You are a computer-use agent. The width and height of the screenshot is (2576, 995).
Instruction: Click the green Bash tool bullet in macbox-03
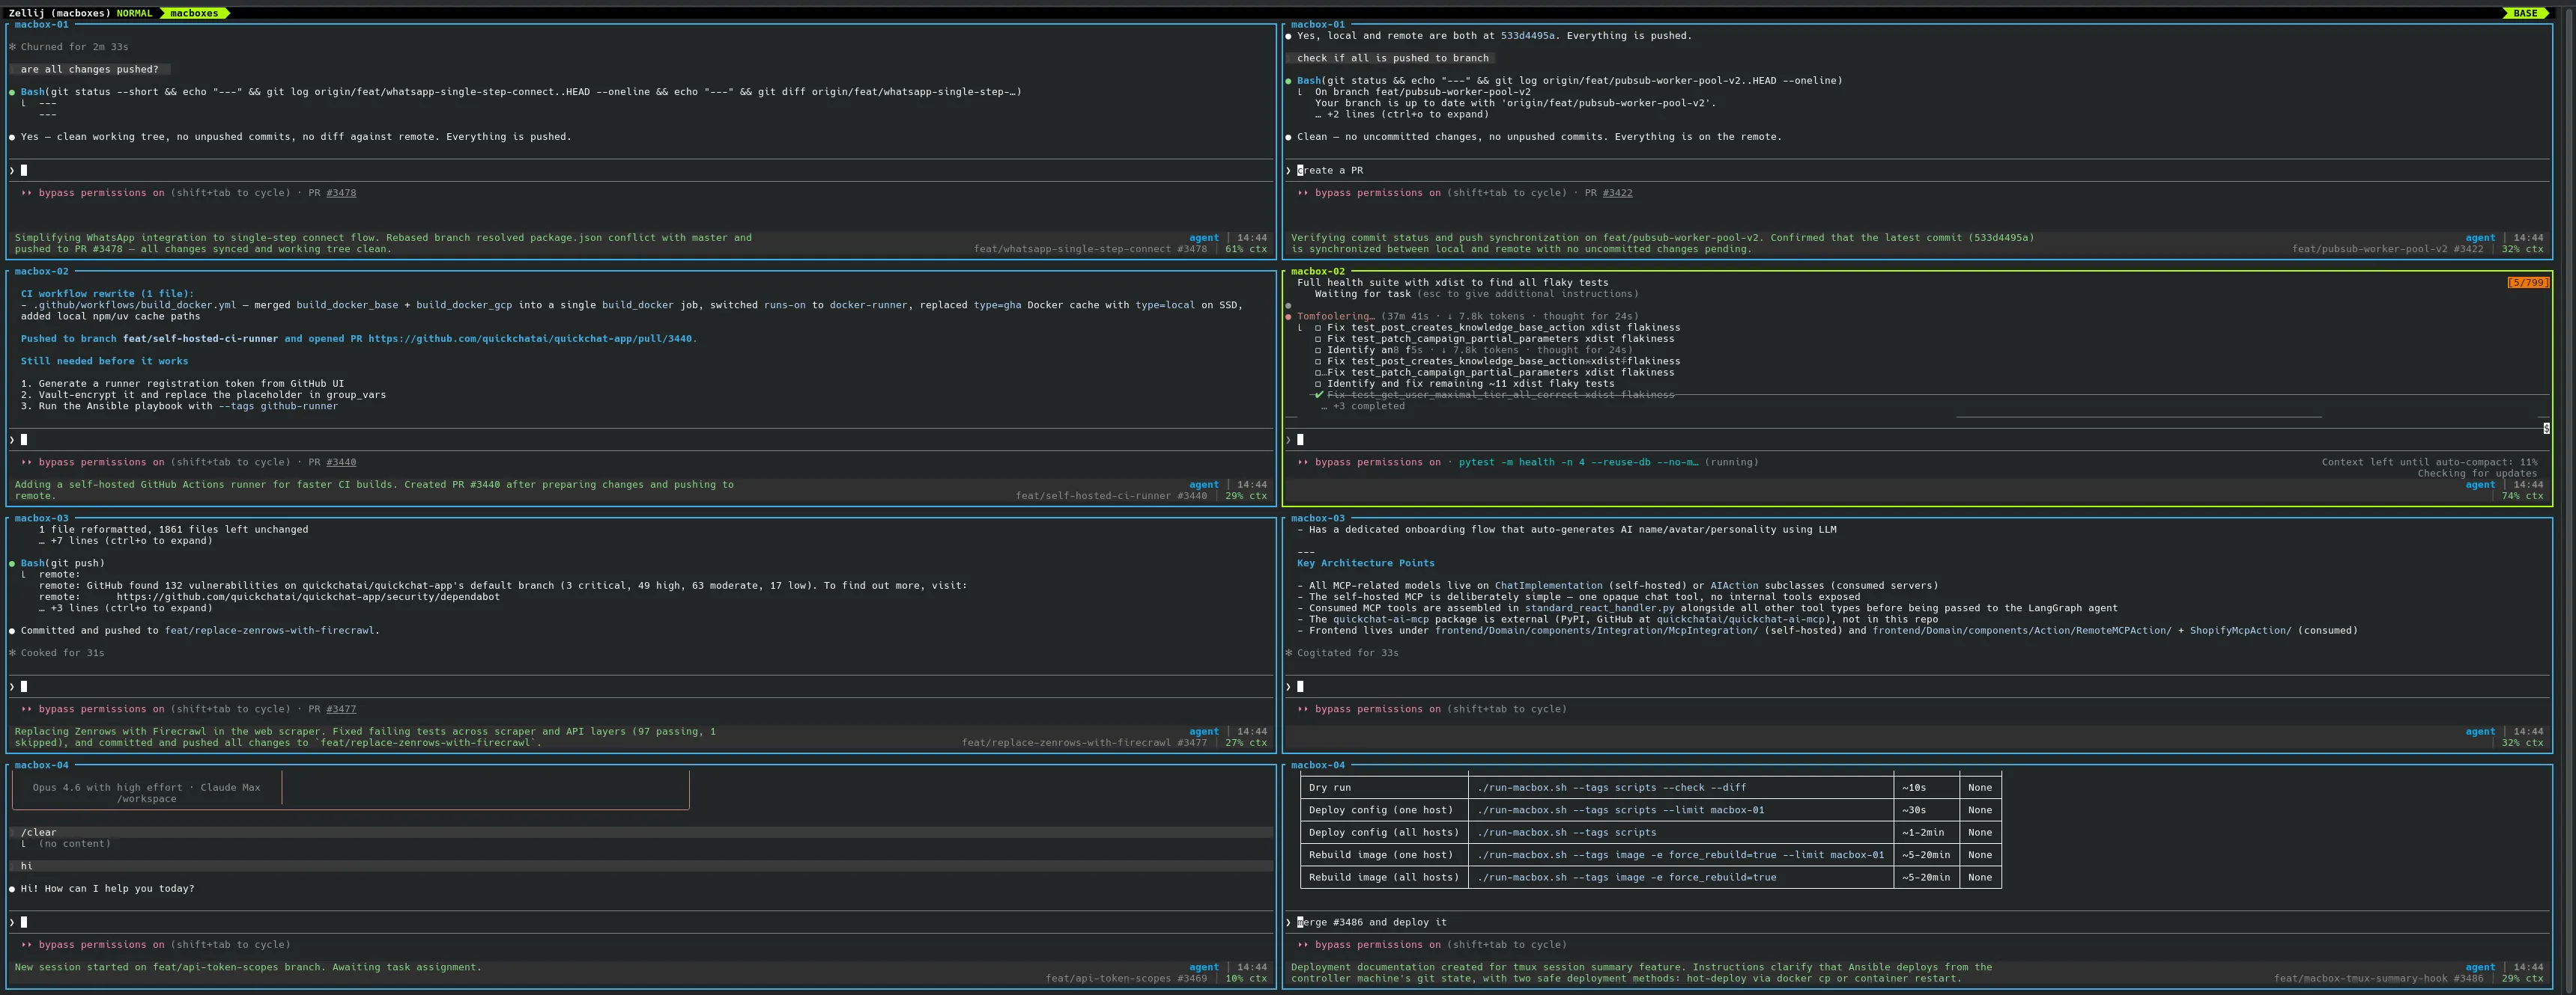[13, 563]
